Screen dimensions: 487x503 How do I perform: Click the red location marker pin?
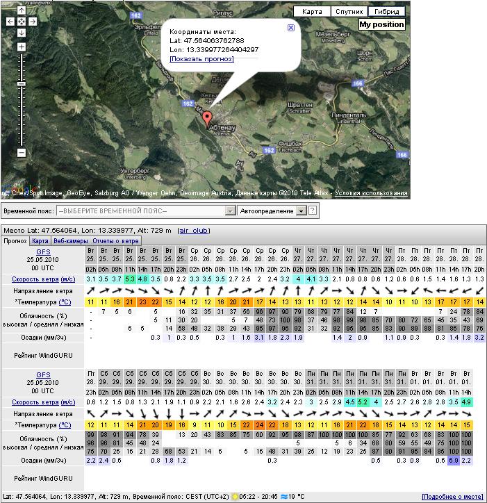click(x=206, y=119)
